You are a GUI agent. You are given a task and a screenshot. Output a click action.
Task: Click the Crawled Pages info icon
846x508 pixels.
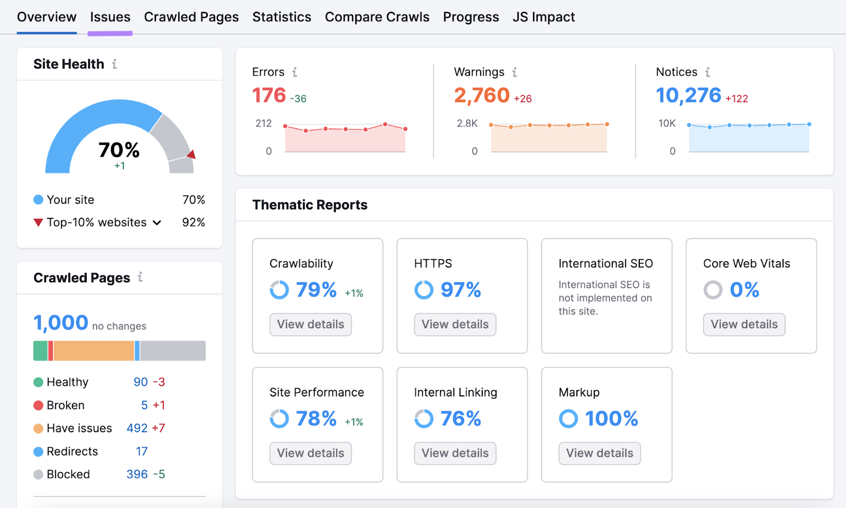pyautogui.click(x=140, y=278)
